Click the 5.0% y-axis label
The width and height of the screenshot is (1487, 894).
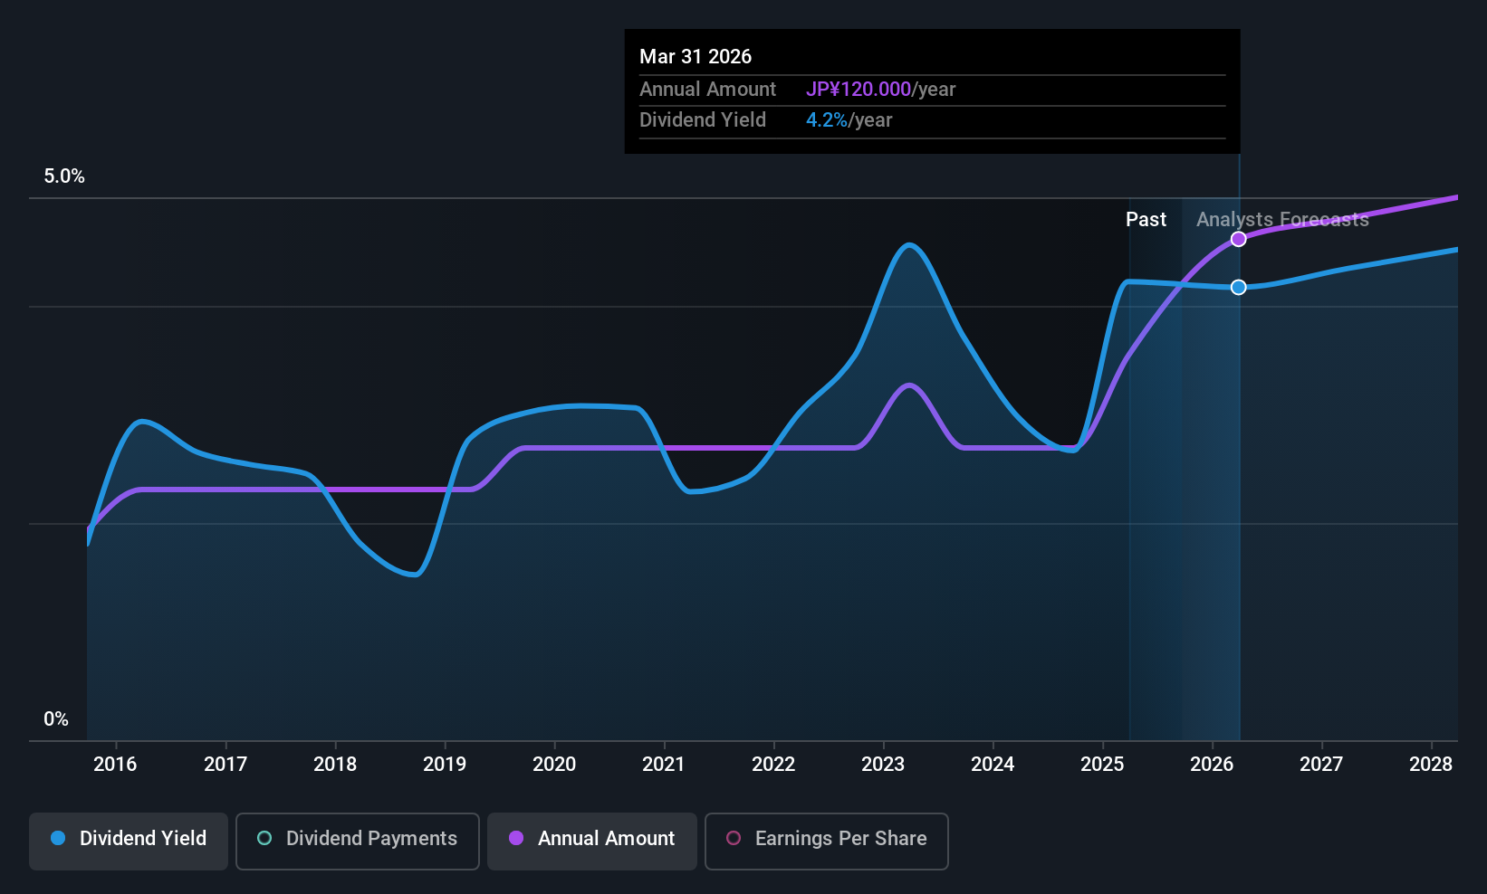(64, 176)
